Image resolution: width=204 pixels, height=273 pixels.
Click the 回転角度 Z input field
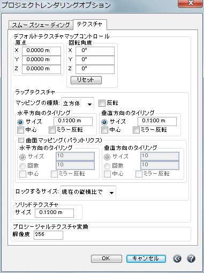point(95,69)
